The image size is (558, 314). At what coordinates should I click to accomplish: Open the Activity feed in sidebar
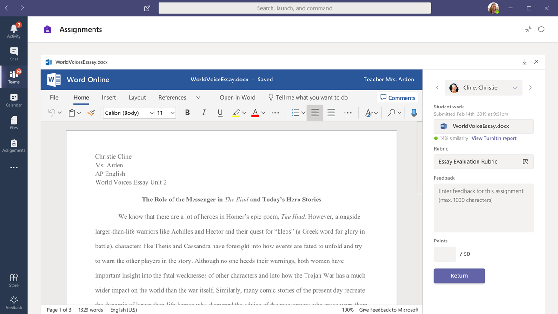pos(14,30)
